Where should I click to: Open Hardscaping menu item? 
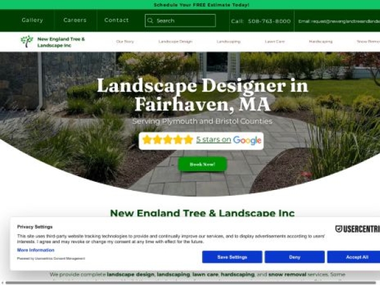click(x=320, y=41)
